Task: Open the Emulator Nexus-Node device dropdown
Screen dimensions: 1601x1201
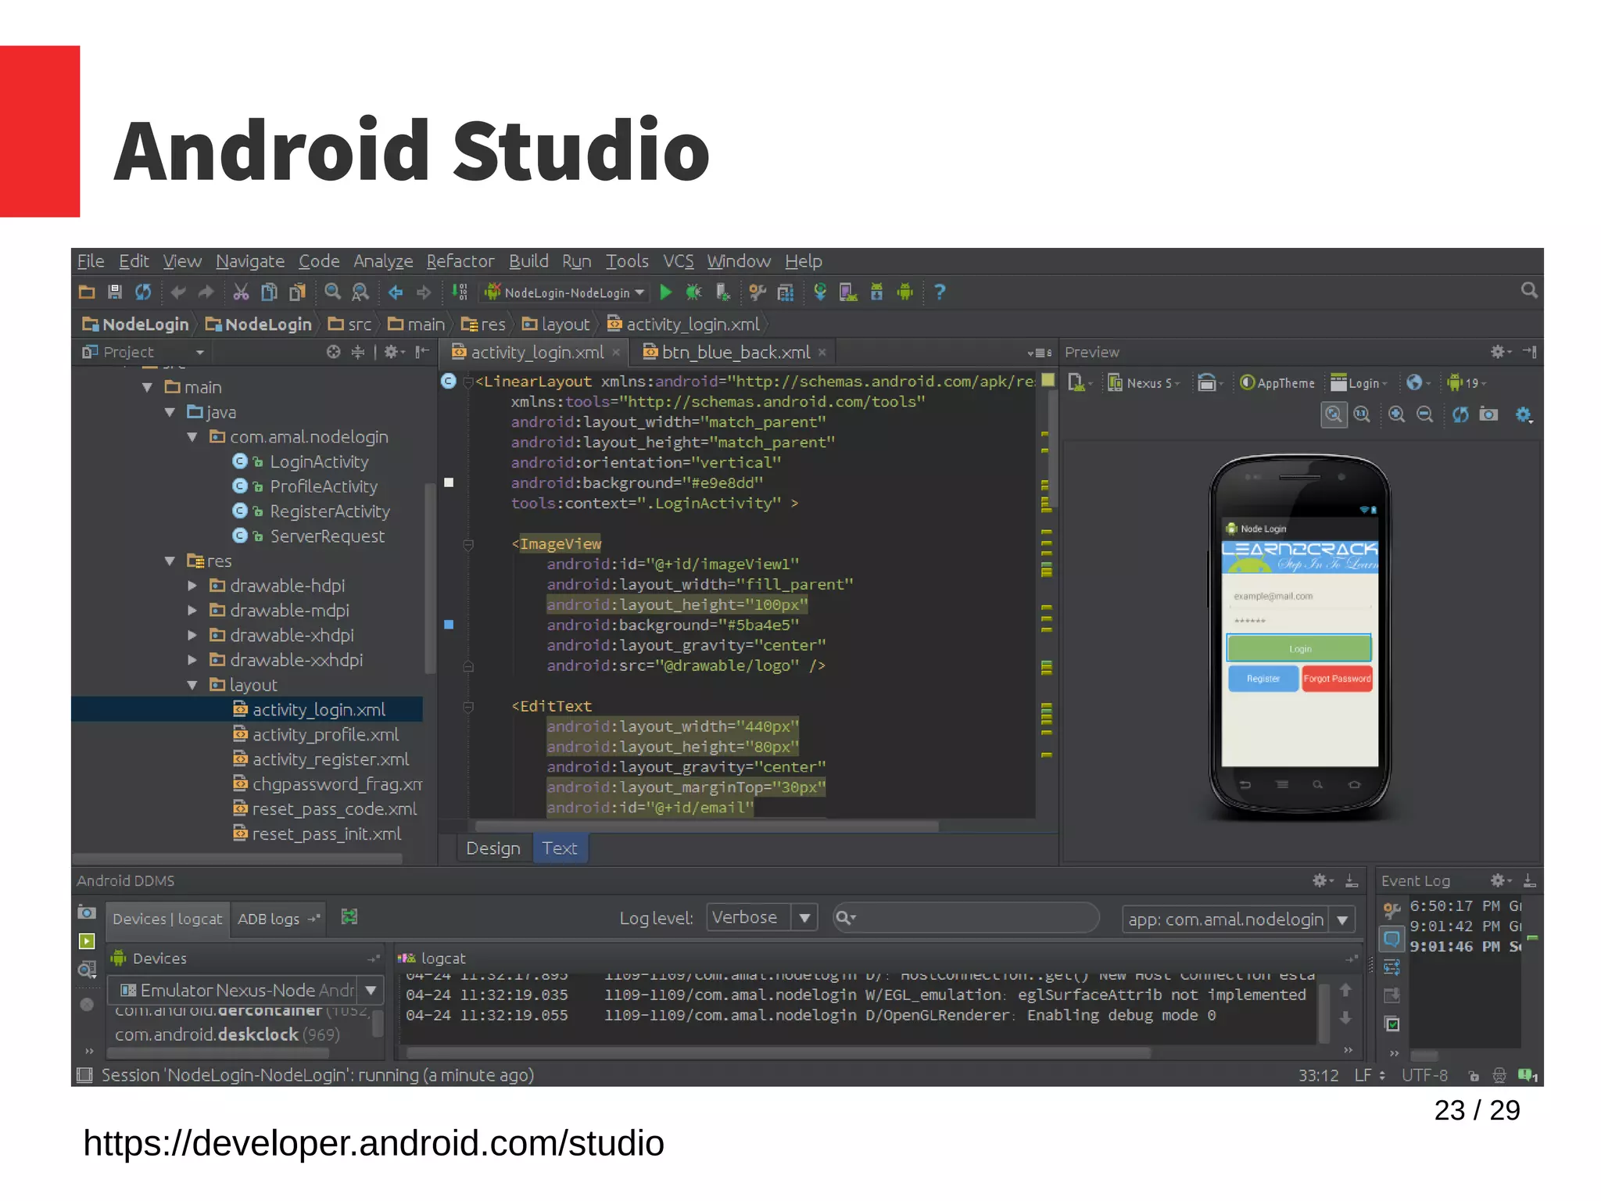Action: 245,991
